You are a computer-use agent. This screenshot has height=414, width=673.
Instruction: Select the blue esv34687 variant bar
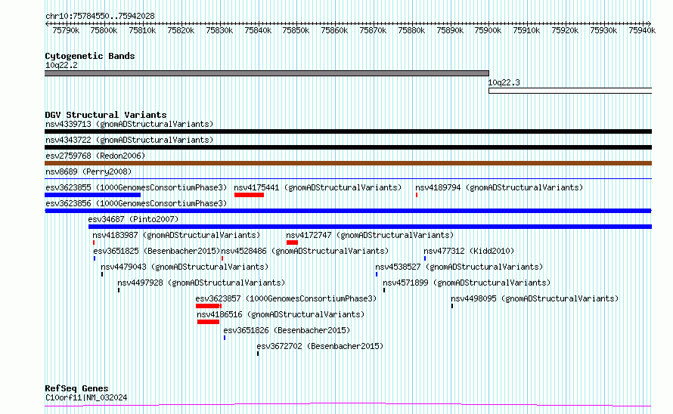[x=370, y=227]
